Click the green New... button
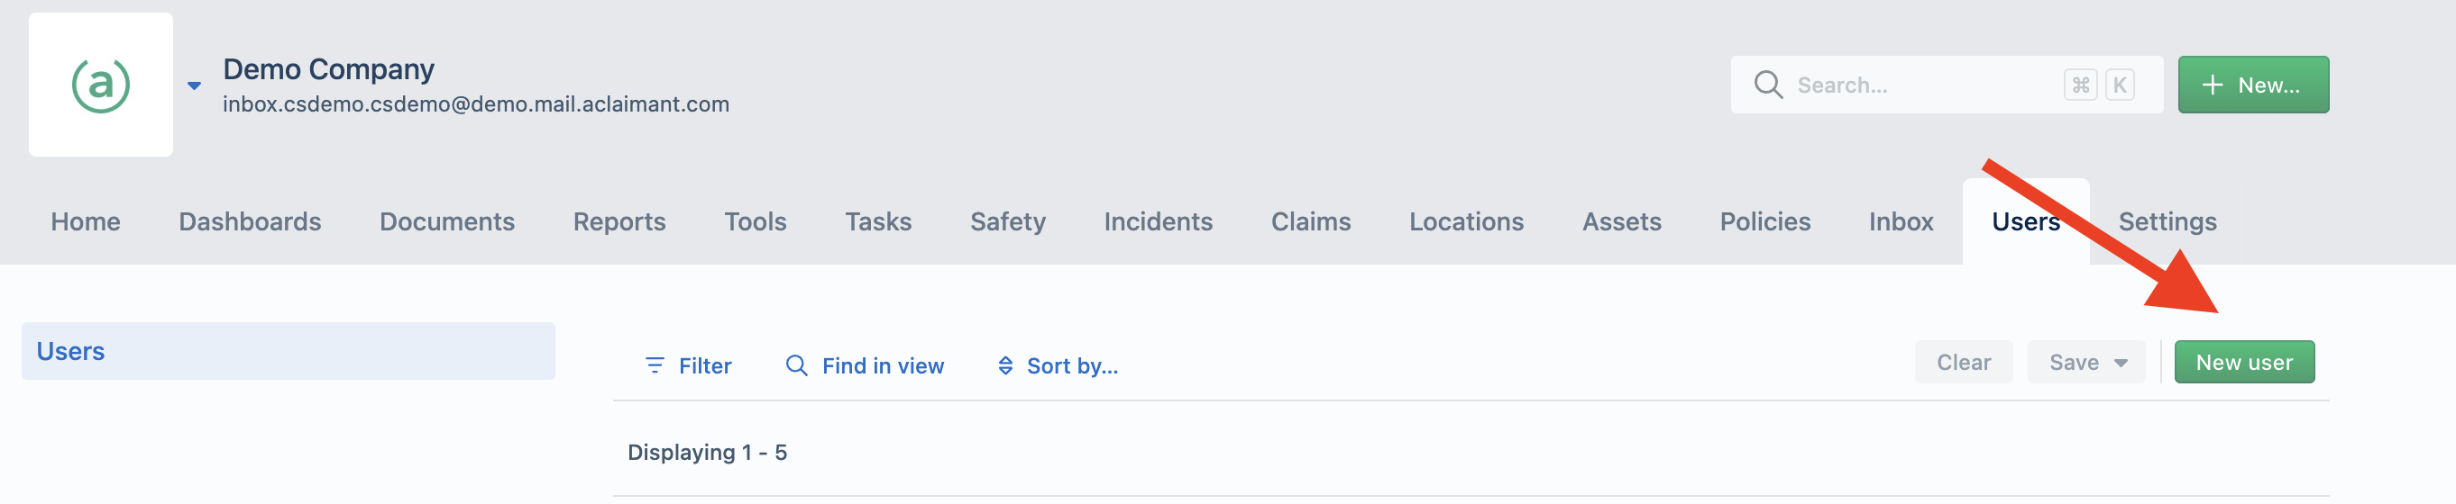The width and height of the screenshot is (2456, 504). tap(2253, 85)
